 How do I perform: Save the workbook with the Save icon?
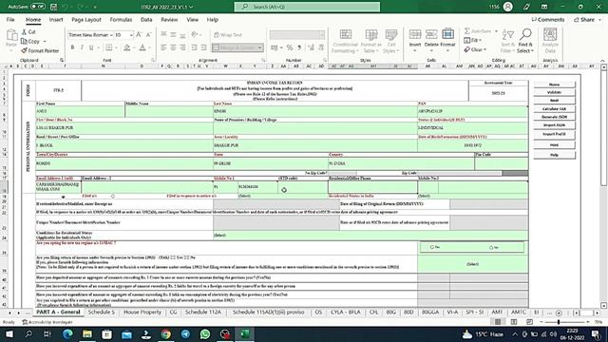53,7
